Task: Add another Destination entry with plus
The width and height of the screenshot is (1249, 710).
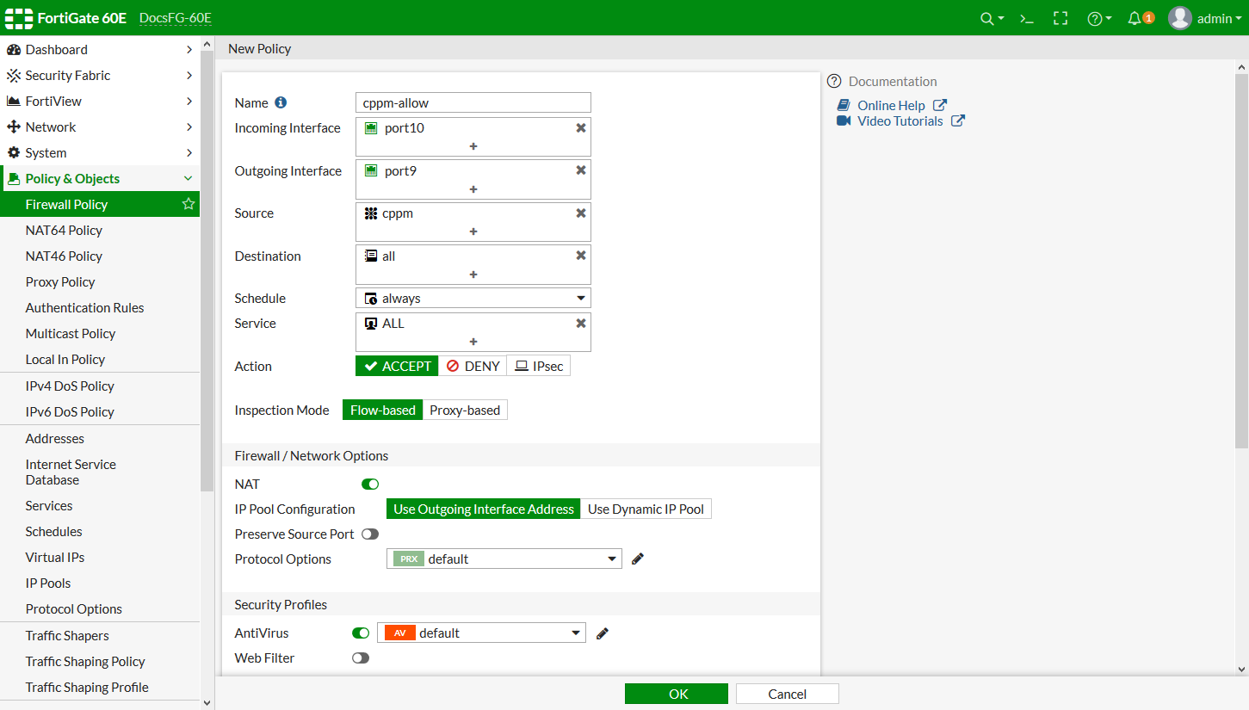Action: pyautogui.click(x=473, y=275)
